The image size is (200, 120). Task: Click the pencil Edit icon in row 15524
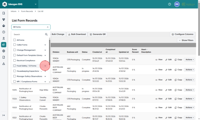[x=166, y=99]
